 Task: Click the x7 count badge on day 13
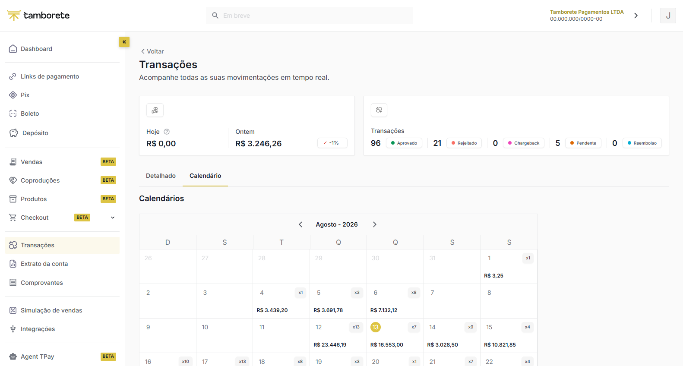[x=414, y=327]
